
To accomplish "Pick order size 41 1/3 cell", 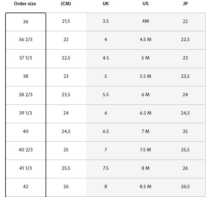I will (x=26, y=168).
